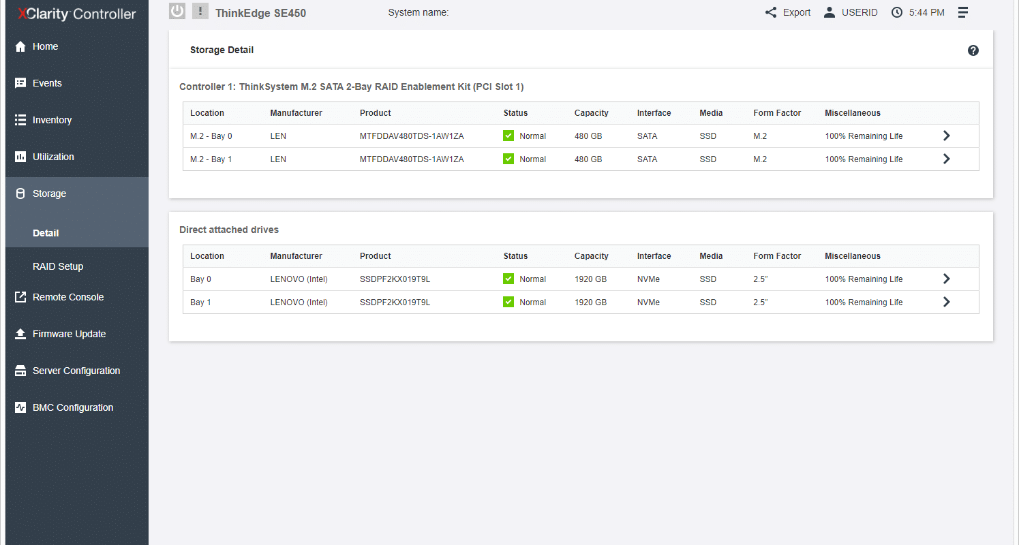Click 480 GB capacity in M.2 Bay 1 row
The image size is (1019, 545).
588,159
